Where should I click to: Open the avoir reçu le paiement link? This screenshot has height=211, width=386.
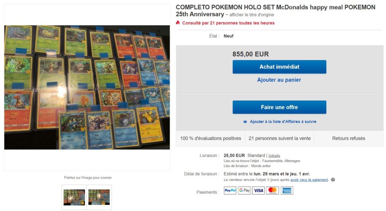click(309, 180)
